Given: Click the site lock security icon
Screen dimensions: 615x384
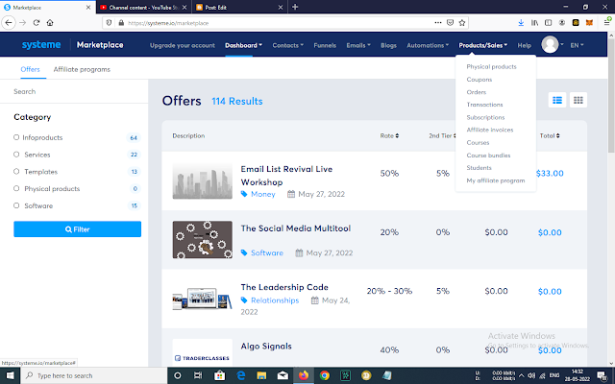Looking at the screenshot, I should tap(121, 23).
